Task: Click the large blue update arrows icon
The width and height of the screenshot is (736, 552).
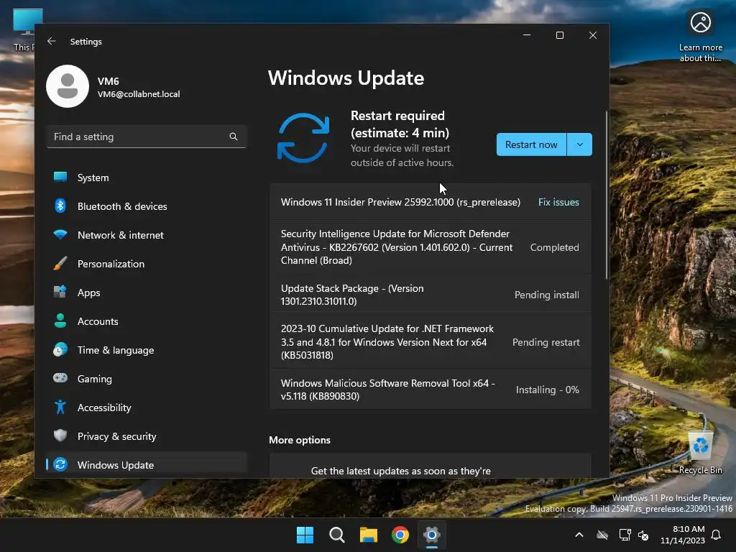Action: point(303,138)
